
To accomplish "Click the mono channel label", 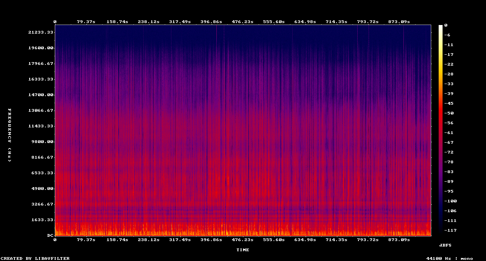I will click(466, 258).
